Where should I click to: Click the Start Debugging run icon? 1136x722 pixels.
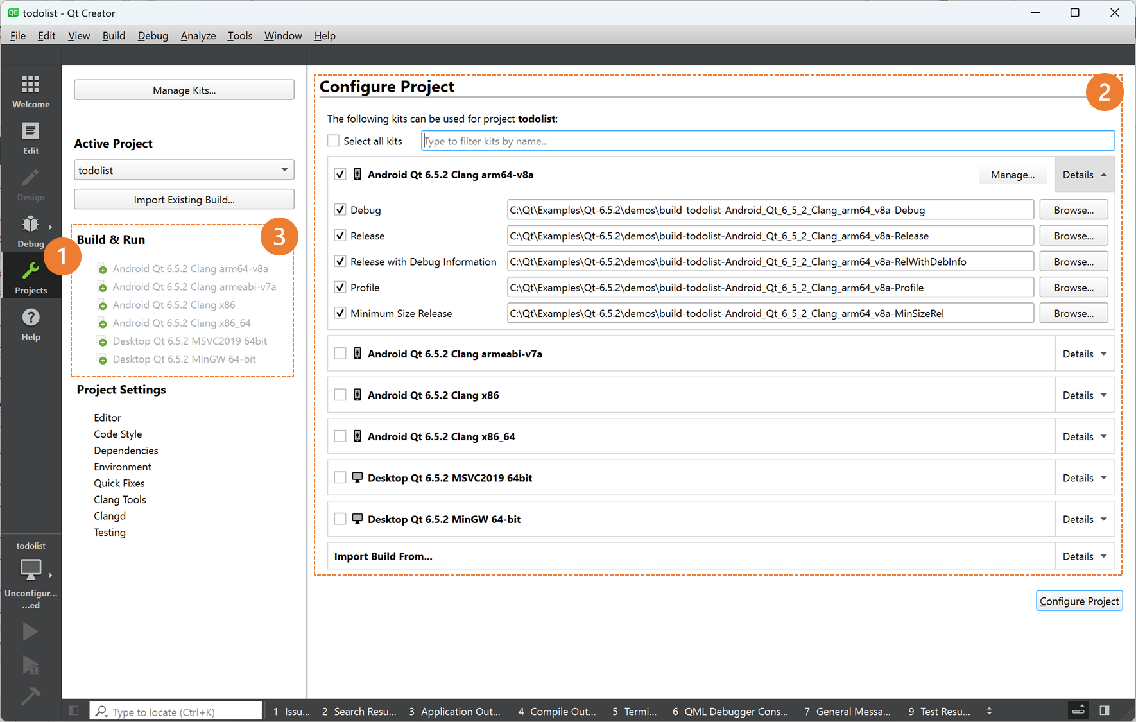click(30, 665)
